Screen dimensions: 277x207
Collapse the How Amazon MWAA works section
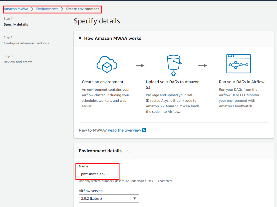click(x=80, y=38)
